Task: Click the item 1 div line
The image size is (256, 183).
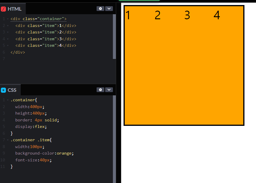Action: 46,25
